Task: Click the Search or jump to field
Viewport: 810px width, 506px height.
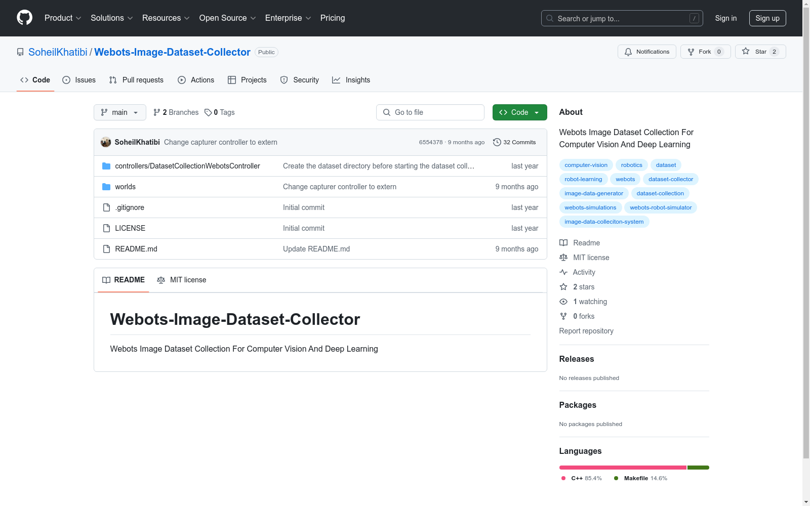Action: pos(622,18)
